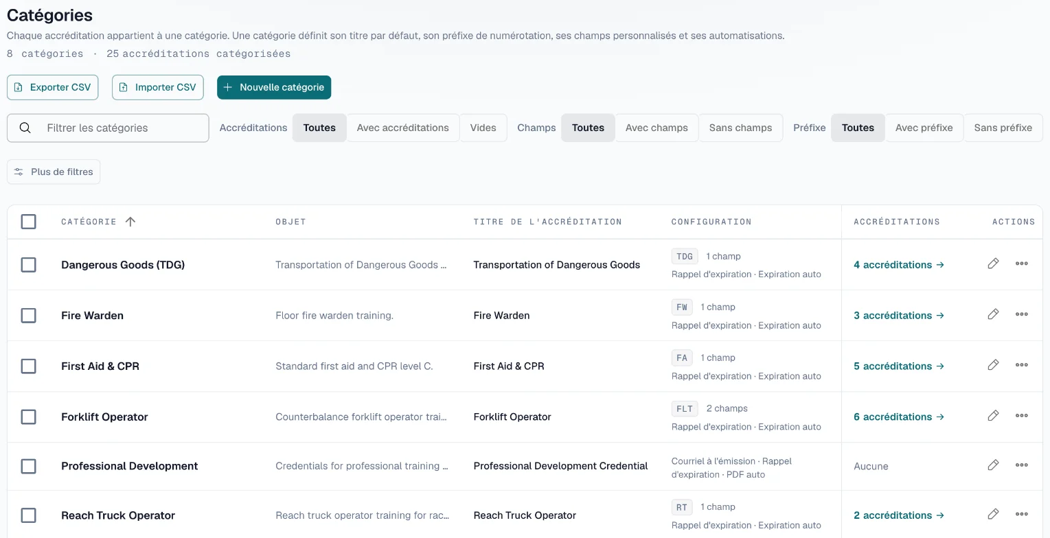
Task: Filter categories Sans préfixe
Action: coord(1003,128)
